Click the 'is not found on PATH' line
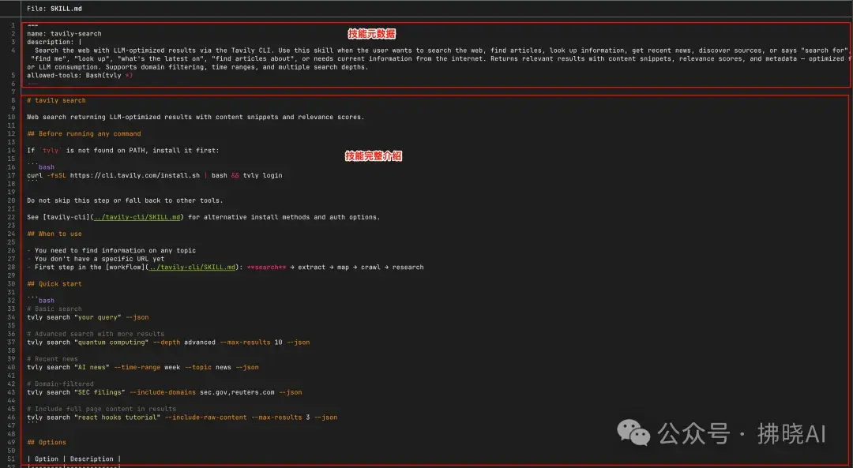This screenshot has height=468, width=853. pyautogui.click(x=123, y=151)
